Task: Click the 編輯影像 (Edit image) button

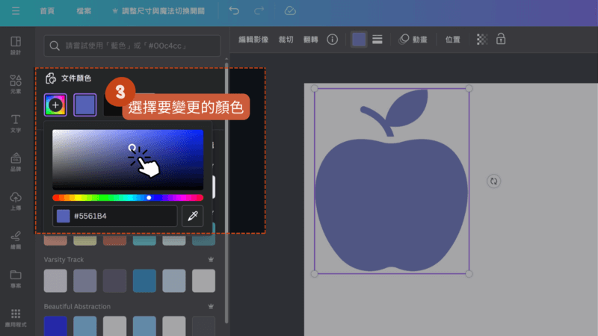Action: (253, 40)
